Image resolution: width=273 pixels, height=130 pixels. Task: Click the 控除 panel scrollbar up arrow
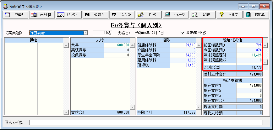point(198,45)
